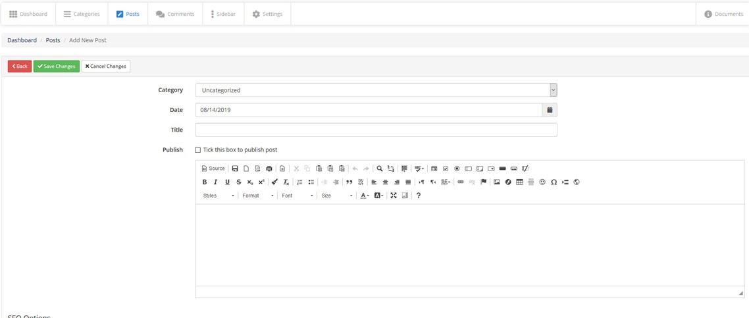Image resolution: width=749 pixels, height=318 pixels.
Task: Go to the Categories tab
Action: click(x=82, y=14)
